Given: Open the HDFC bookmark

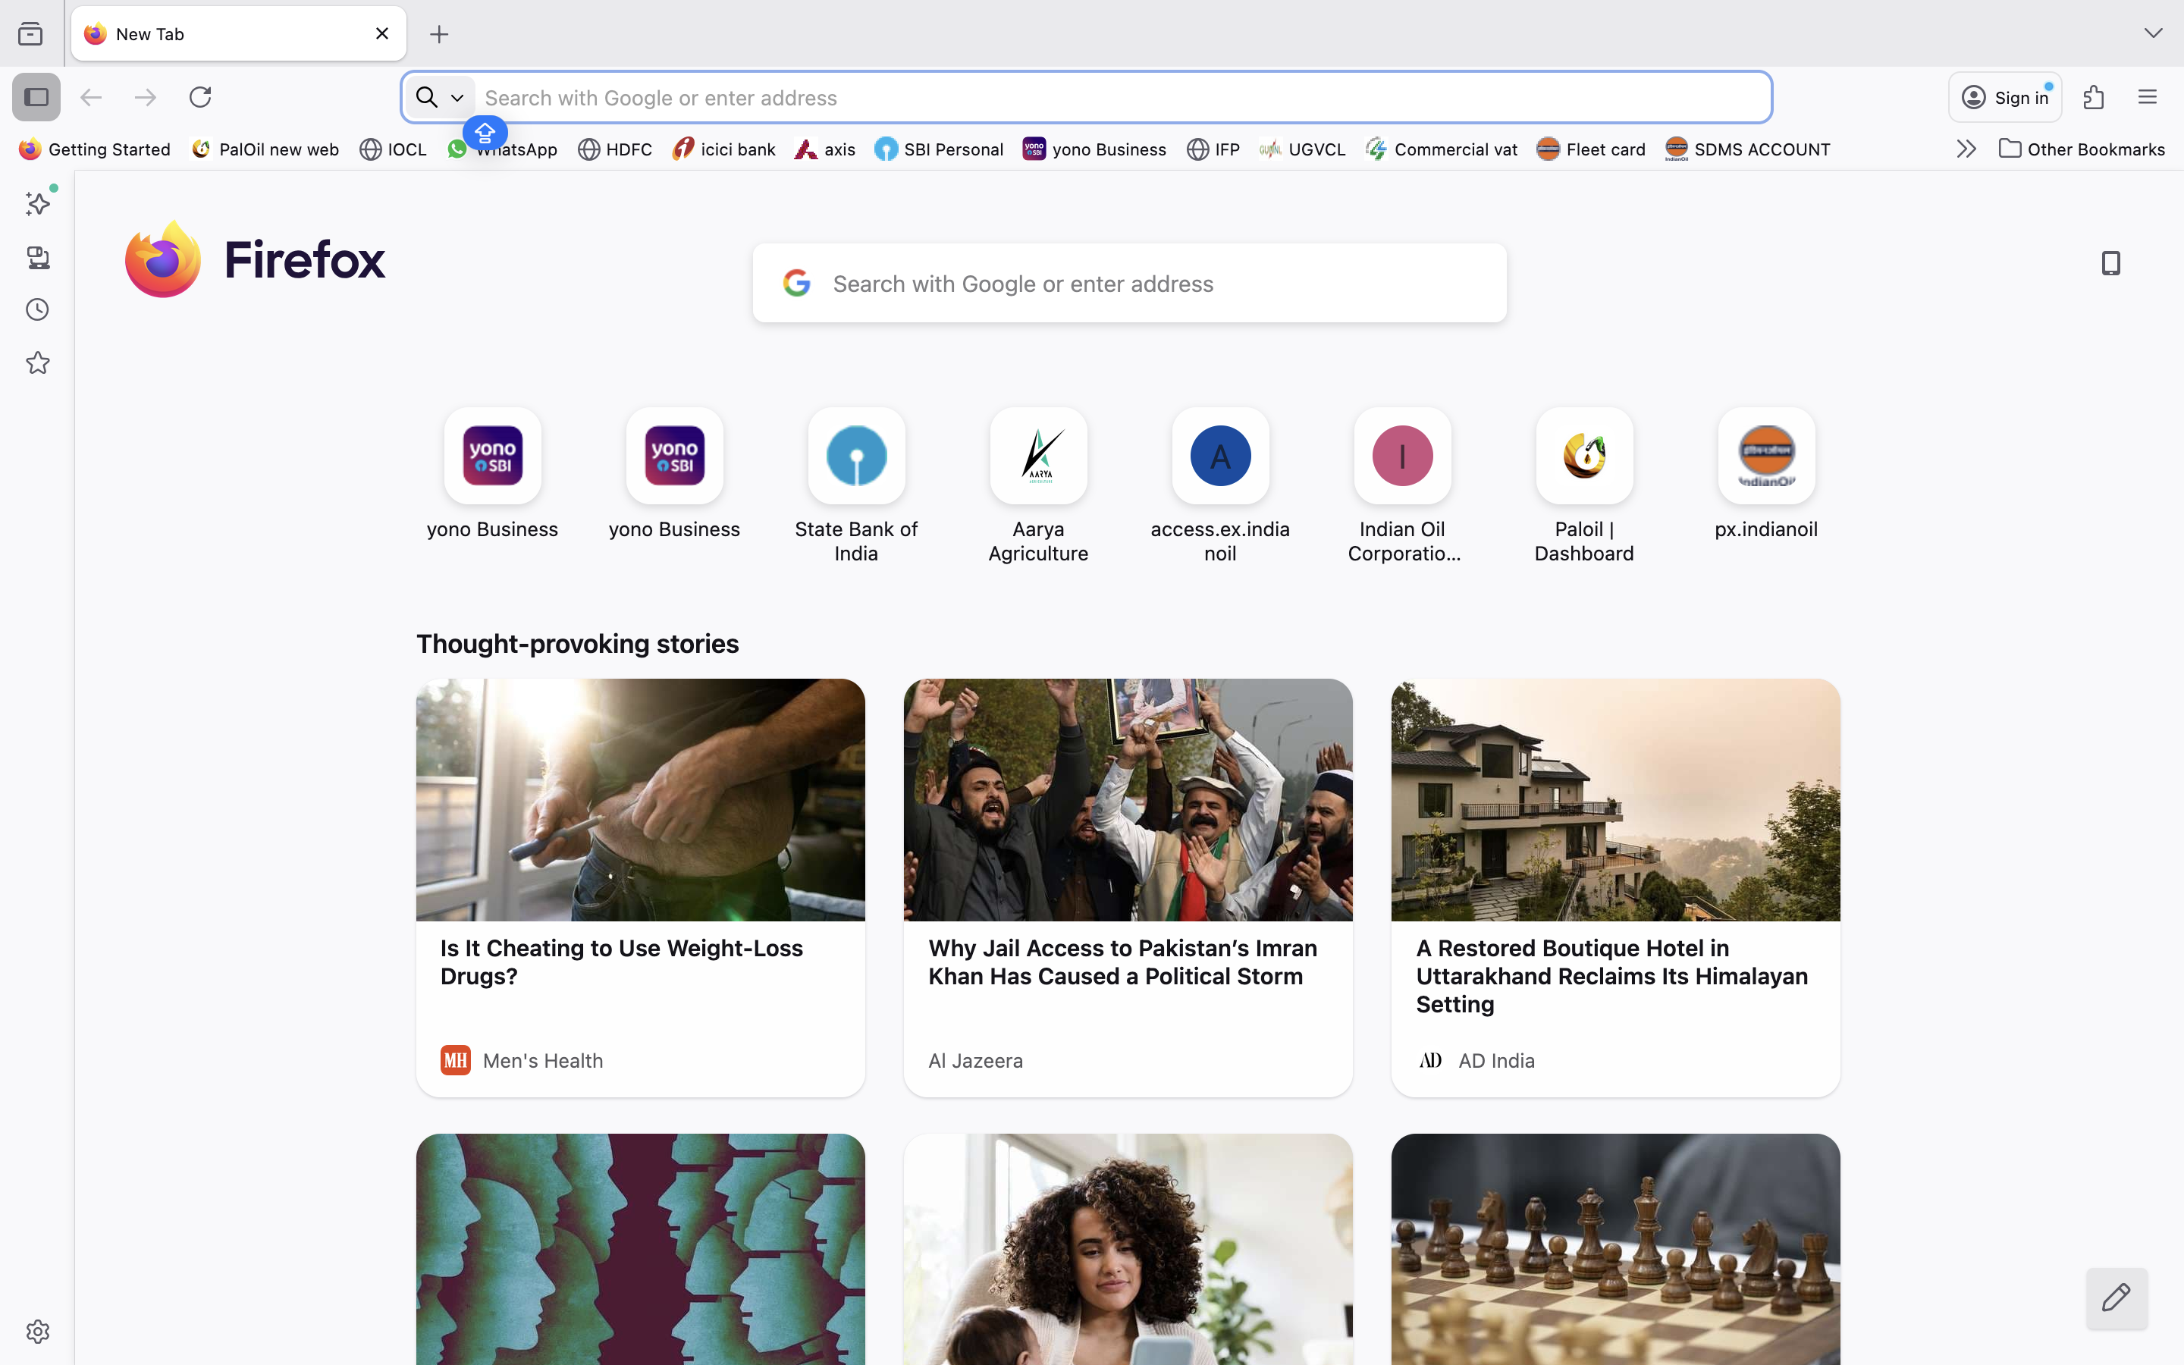Looking at the screenshot, I should pos(616,149).
